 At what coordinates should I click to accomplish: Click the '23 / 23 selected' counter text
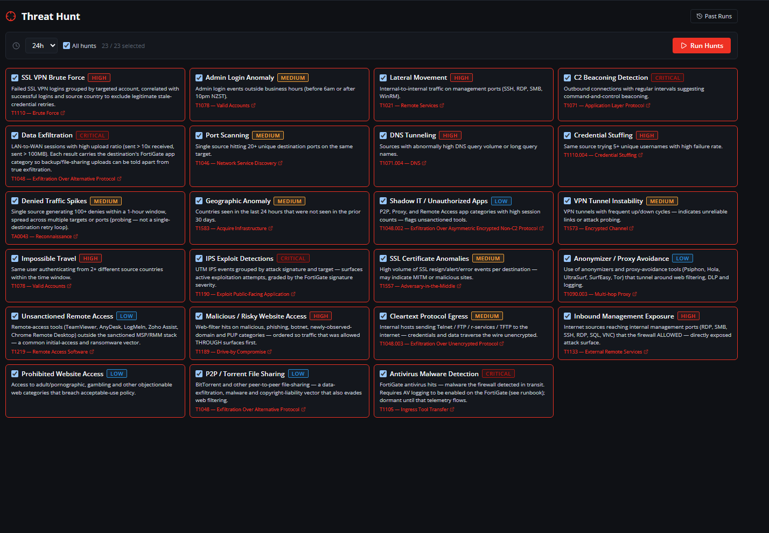(x=123, y=46)
